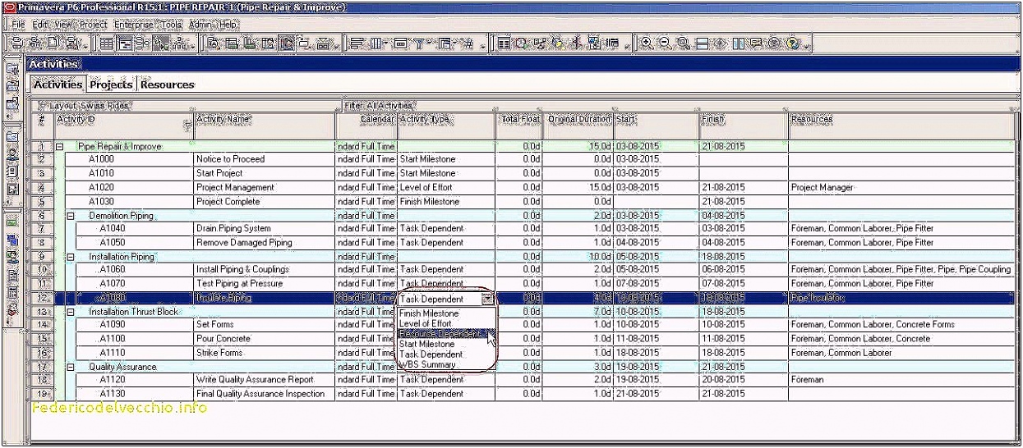Open the Project menu
This screenshot has height=448, width=1023.
pos(93,25)
